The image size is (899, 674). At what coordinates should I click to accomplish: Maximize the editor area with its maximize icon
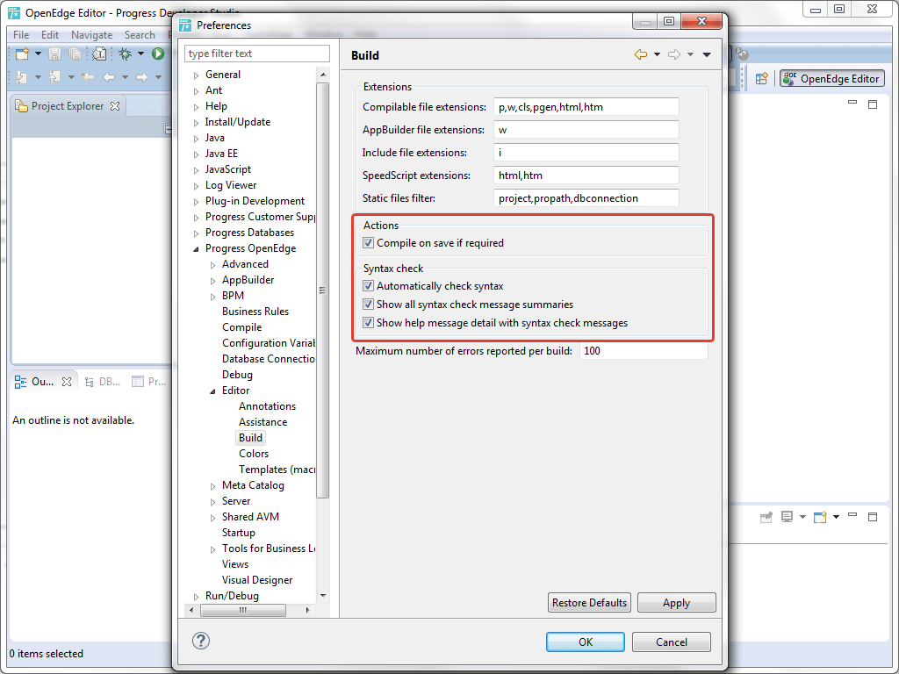click(x=873, y=104)
